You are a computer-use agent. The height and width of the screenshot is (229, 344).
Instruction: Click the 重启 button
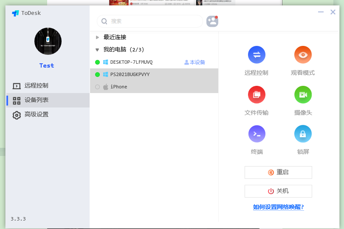[278, 172]
